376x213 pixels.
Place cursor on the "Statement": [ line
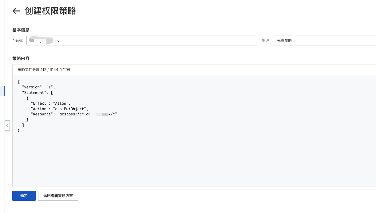tap(38, 93)
